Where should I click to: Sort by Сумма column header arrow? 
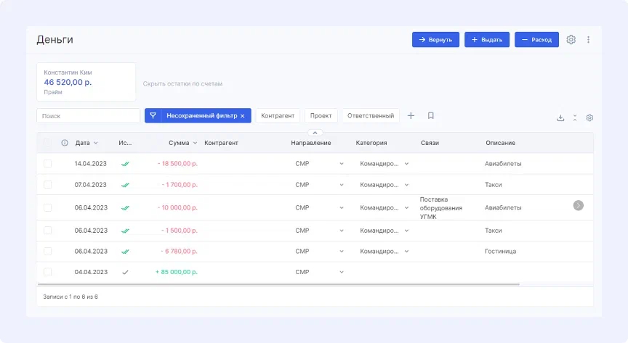(x=195, y=143)
